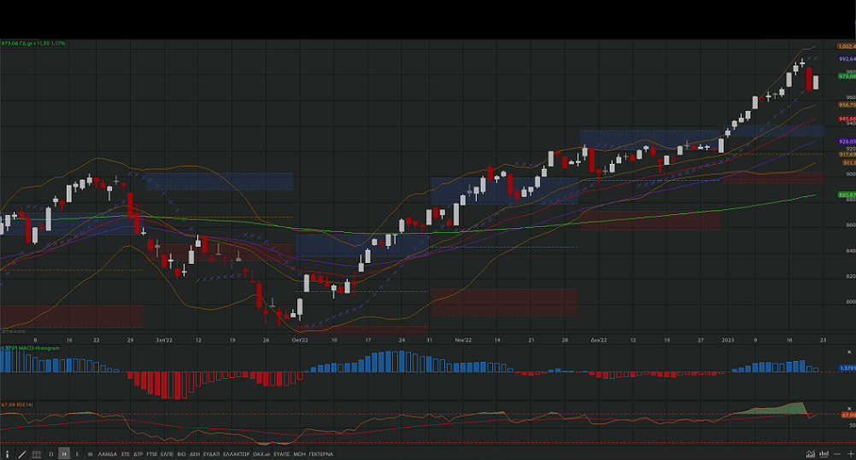Select the E weekly timeframe toggle
Image resolution: width=856 pixels, height=460 pixels.
click(77, 454)
